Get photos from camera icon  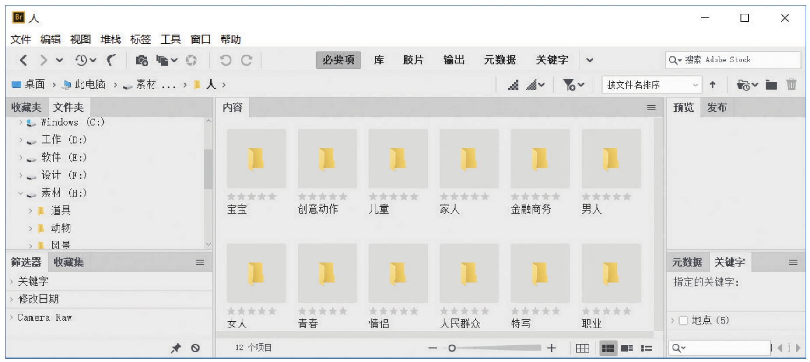[x=141, y=60]
